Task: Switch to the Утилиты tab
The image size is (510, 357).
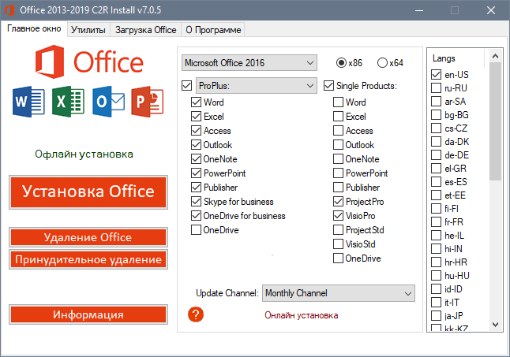Action: (x=88, y=30)
